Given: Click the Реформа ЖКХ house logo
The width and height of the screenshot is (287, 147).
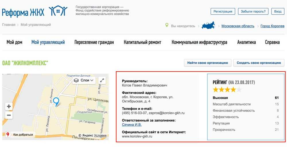Looking at the screenshot, I should (58, 11).
